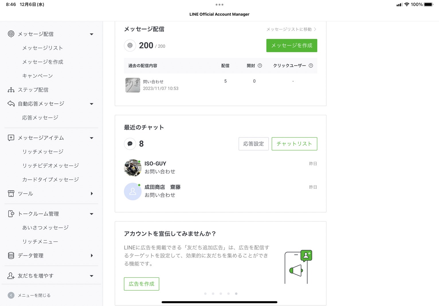Click the step delivery tree icon
Screen dimensions: 439x306
pyautogui.click(x=11, y=90)
